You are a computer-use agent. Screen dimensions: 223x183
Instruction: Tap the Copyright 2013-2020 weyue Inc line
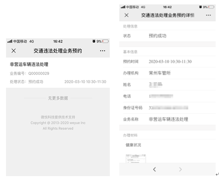pos(58,123)
